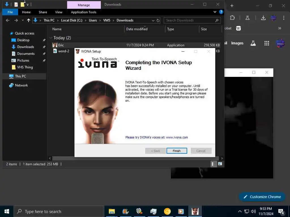Open the File tab in Explorer ribbon
Image resolution: width=290 pixels, height=217 pixels.
[10, 12]
